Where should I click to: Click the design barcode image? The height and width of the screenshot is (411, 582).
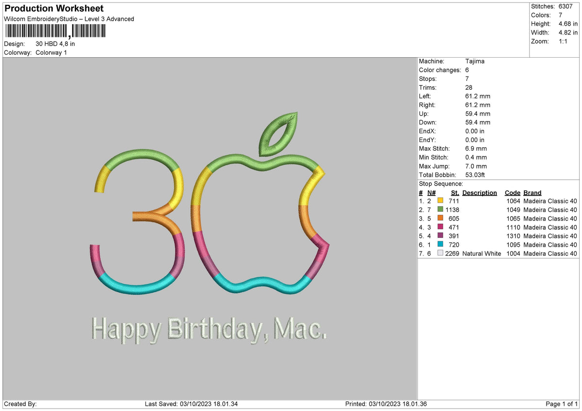[55, 33]
